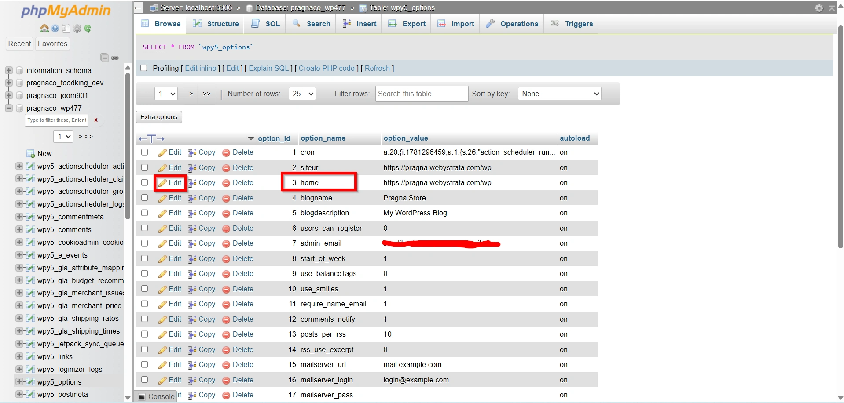This screenshot has width=844, height=403.
Task: Click Copy icon for mailserver_url row
Action: 192,365
